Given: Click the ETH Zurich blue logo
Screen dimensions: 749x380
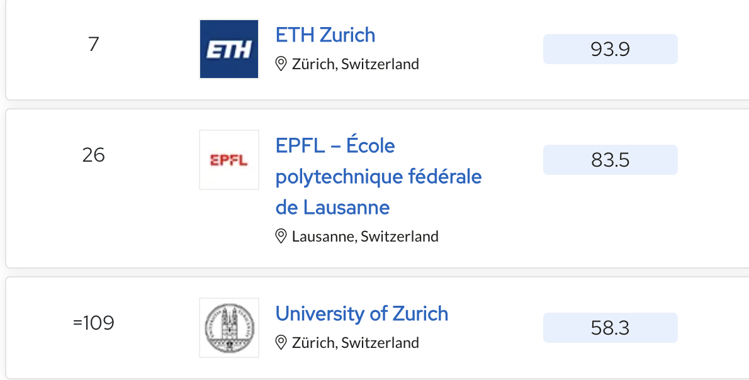Looking at the screenshot, I should pos(229,48).
